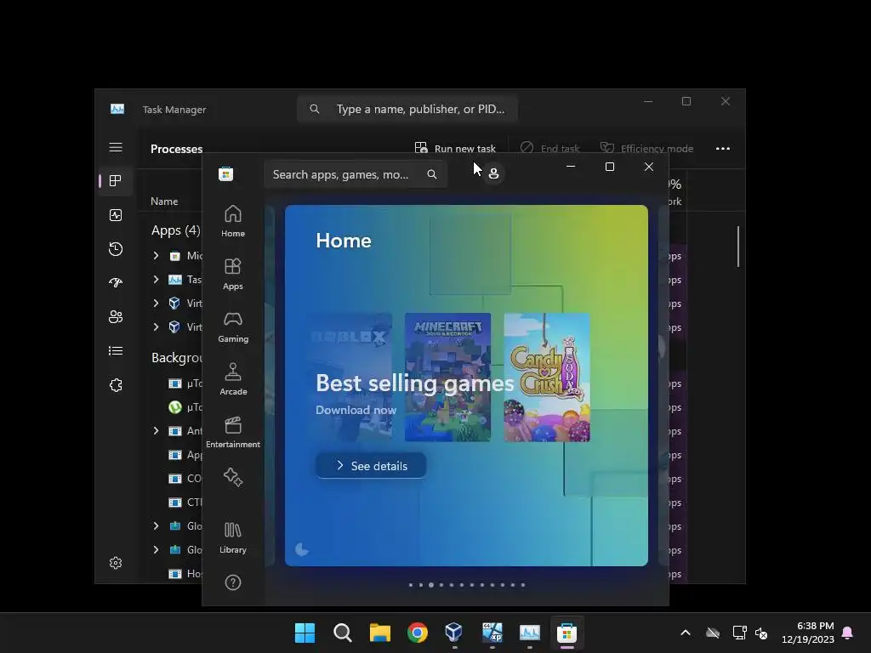871x653 pixels.
Task: Open Task Manager Services page icon
Action: point(116,385)
